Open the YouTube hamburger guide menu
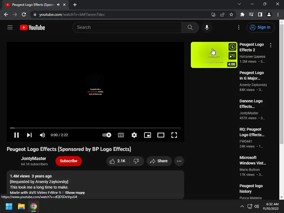The image size is (284, 213). tap(10, 27)
